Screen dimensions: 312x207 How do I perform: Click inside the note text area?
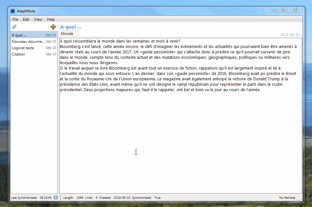[180, 115]
